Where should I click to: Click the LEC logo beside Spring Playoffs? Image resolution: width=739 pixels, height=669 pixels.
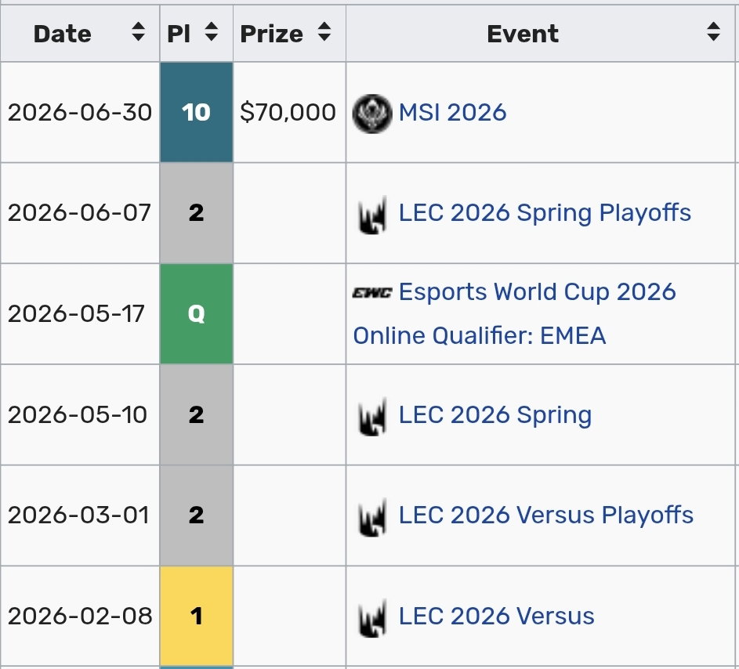(372, 215)
